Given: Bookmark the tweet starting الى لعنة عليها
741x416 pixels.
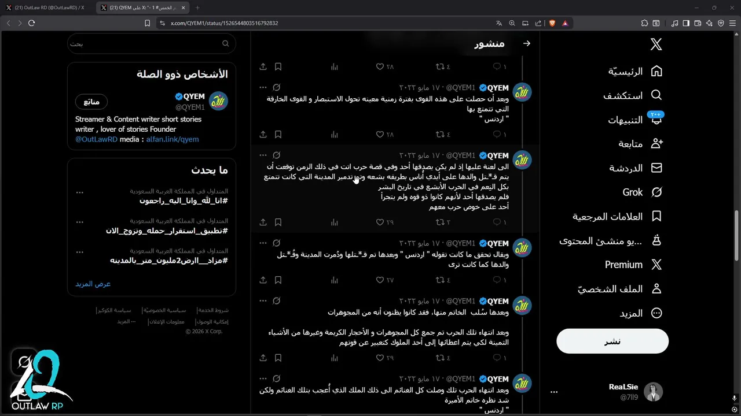Looking at the screenshot, I should (x=278, y=222).
